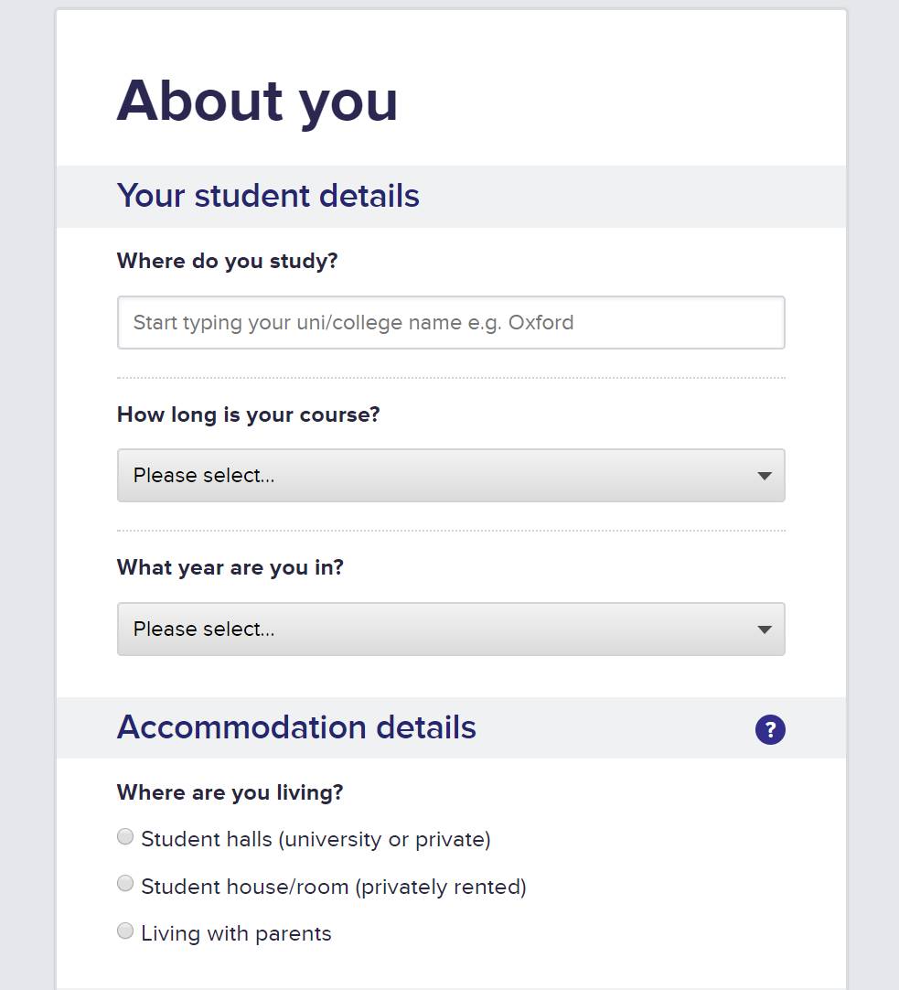This screenshot has width=899, height=990.
Task: Focus the uni/college name input field
Action: click(x=450, y=322)
